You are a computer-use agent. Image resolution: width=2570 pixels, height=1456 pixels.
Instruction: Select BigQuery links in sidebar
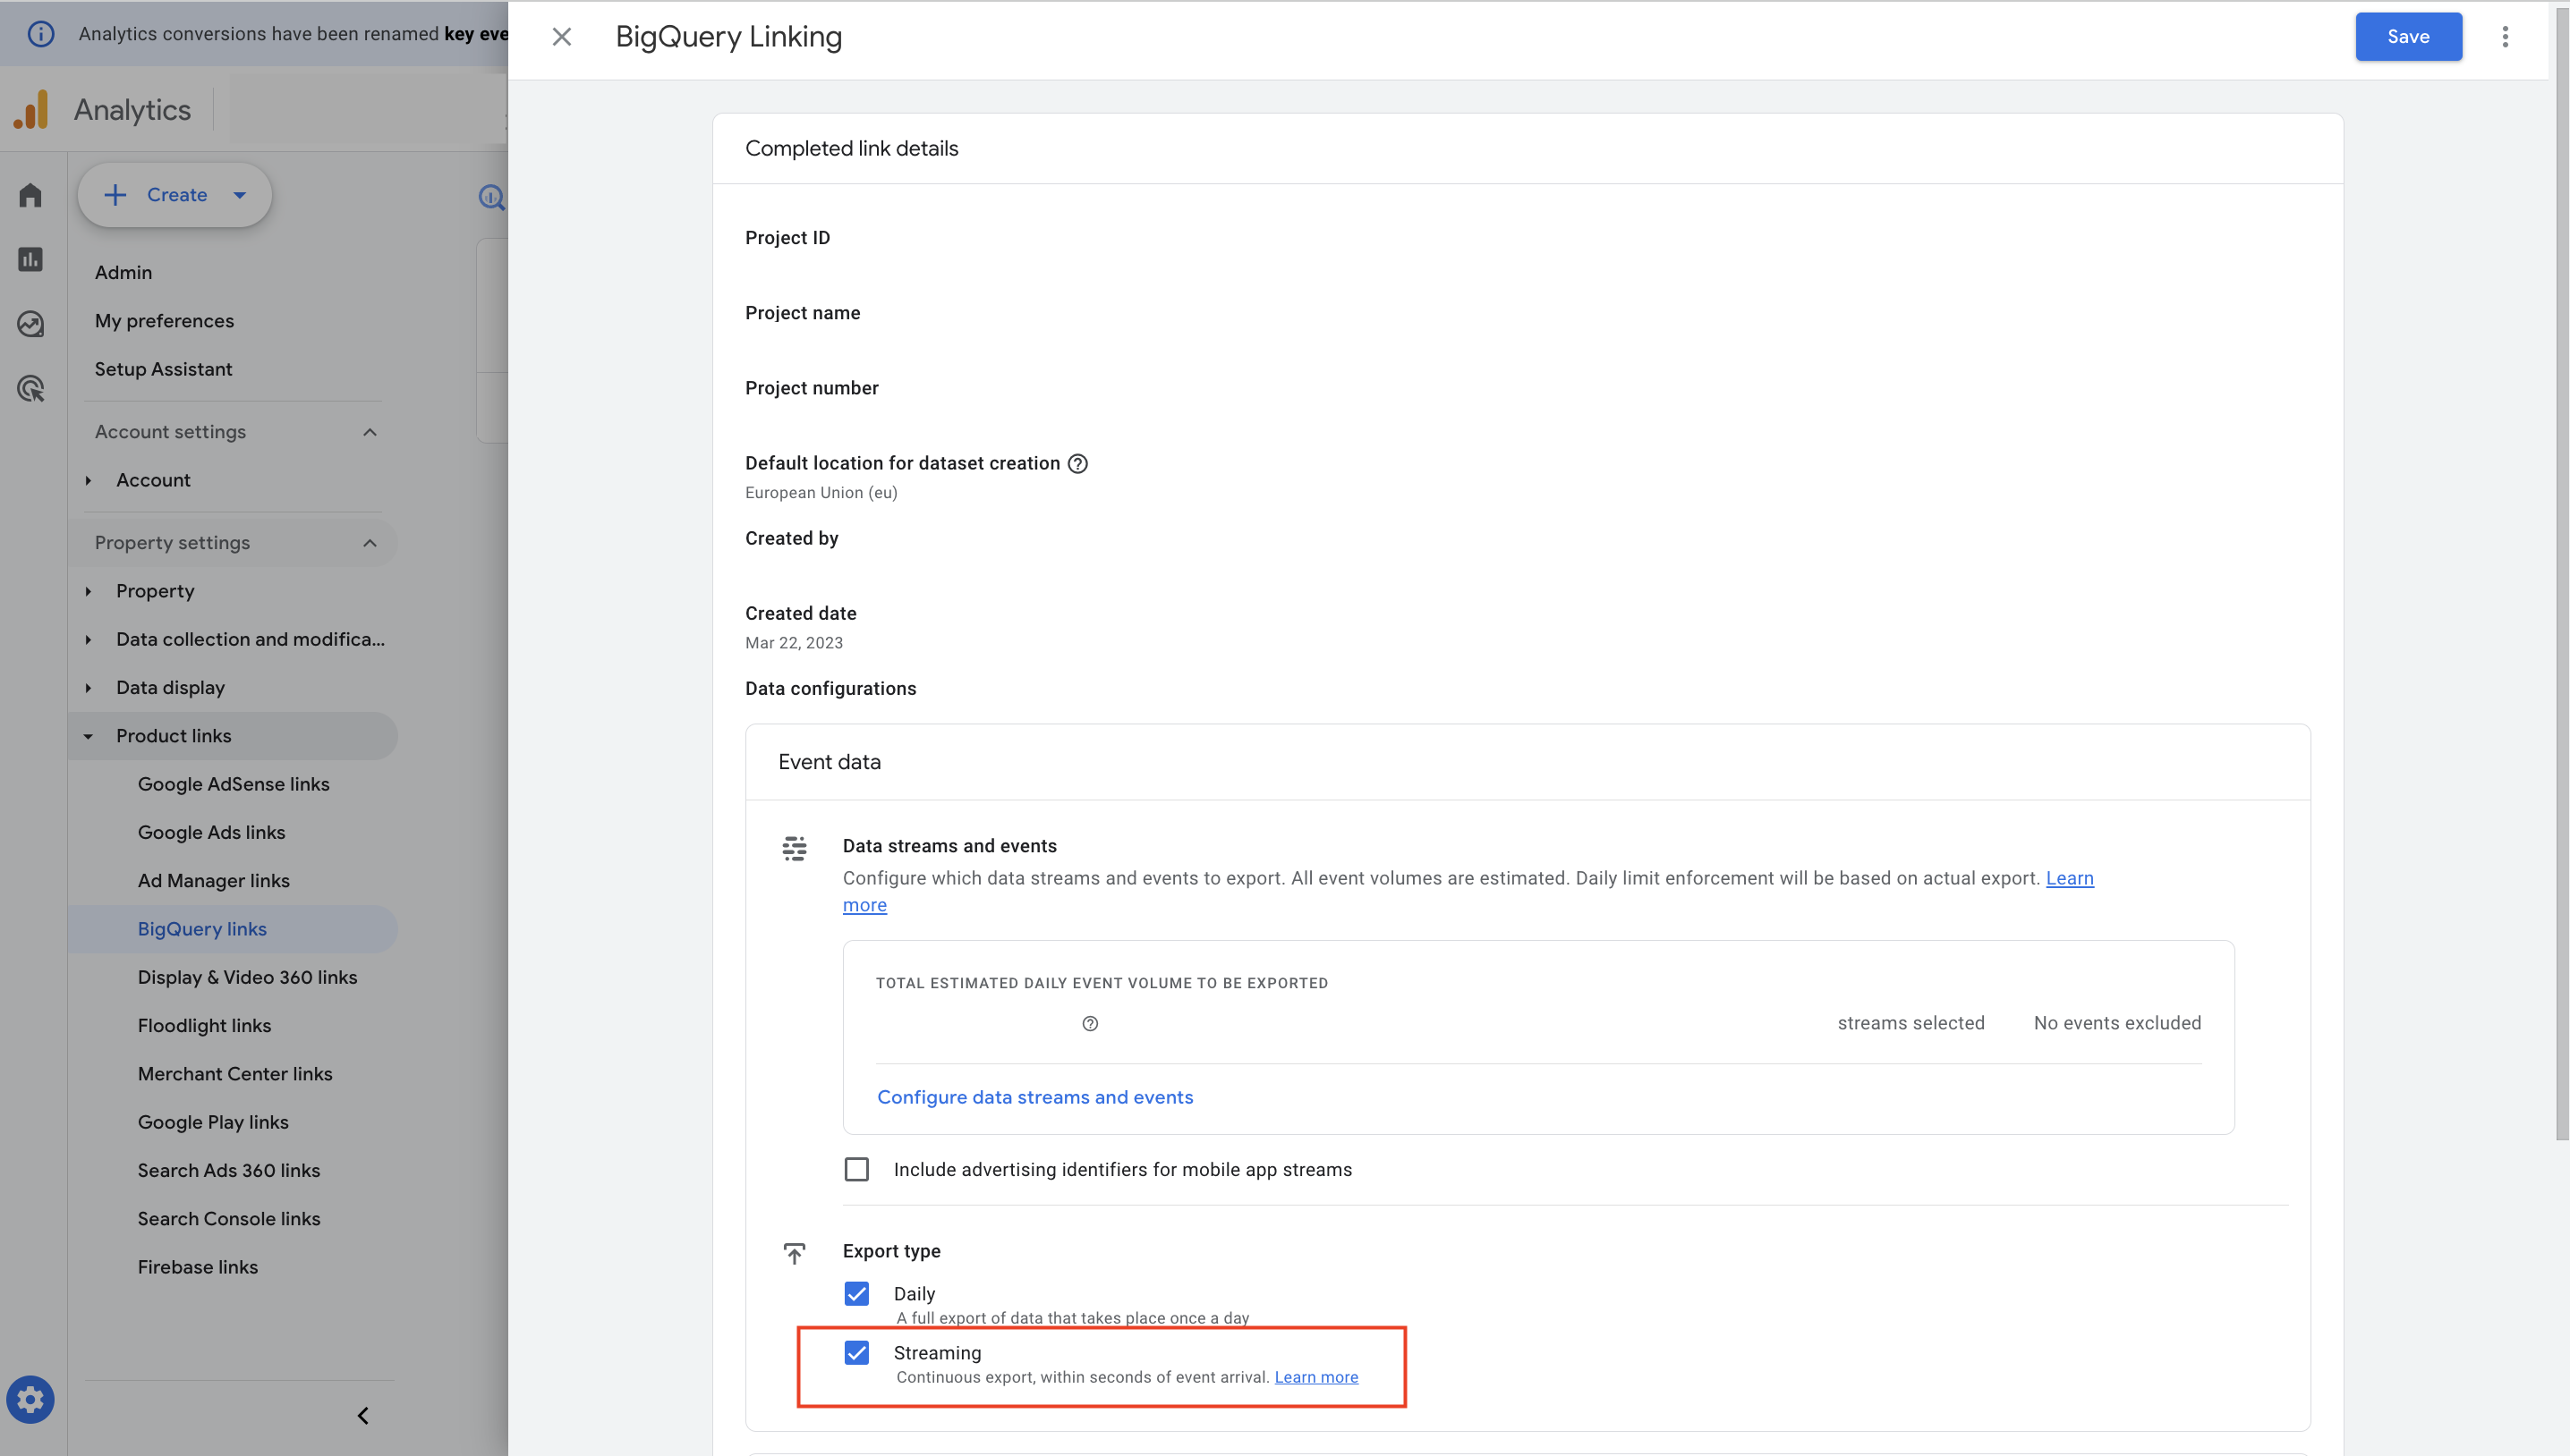coord(202,929)
